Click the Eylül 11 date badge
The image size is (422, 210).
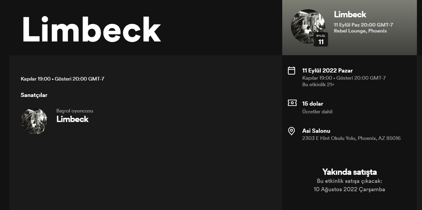click(x=321, y=40)
